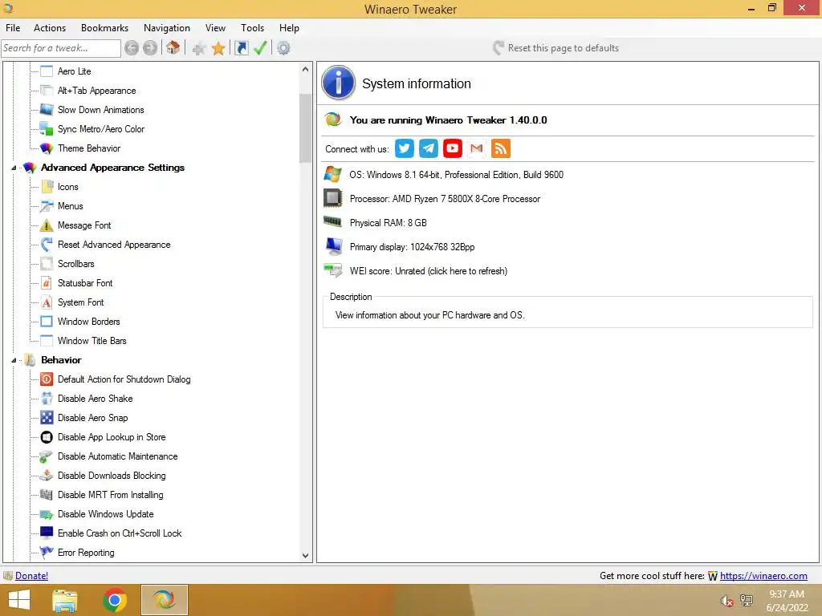Open the Navigation menu
The height and width of the screenshot is (616, 822).
click(167, 28)
